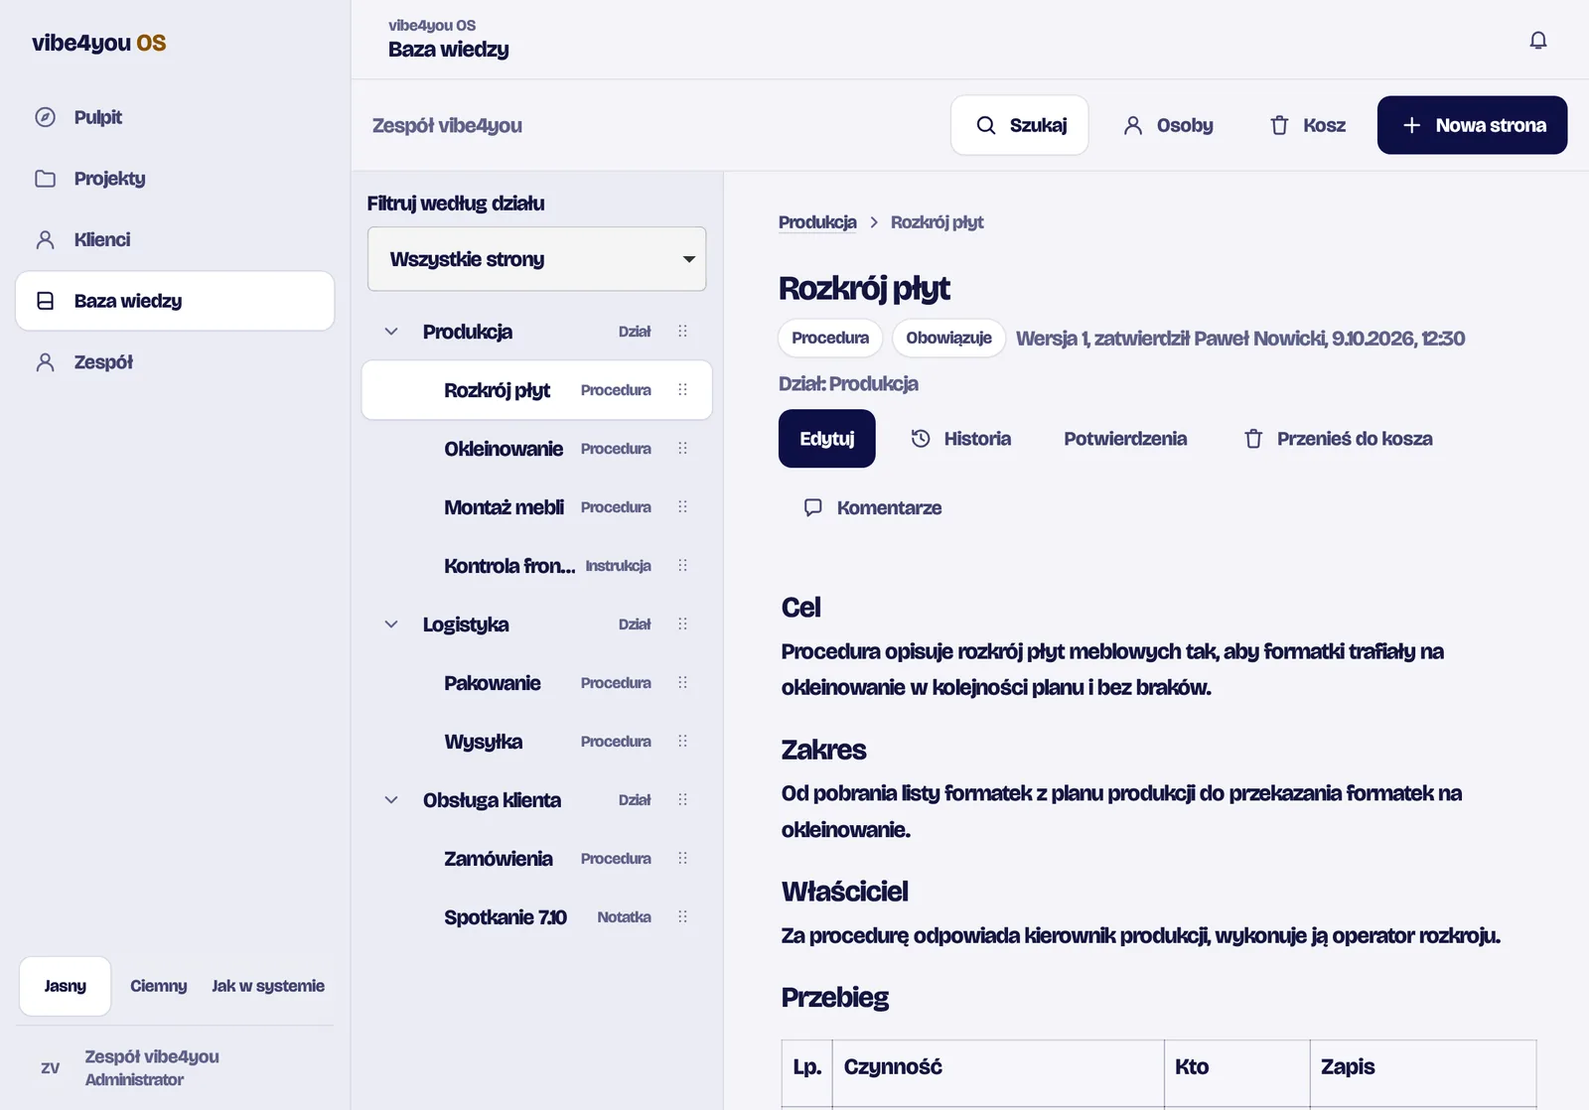
Task: Click the drag handle beside Obsługa klienta section
Action: (x=682, y=800)
